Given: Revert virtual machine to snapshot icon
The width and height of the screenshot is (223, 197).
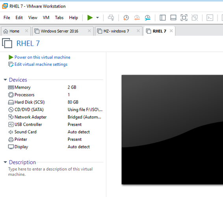Looking at the screenshot, I should click(137, 18).
